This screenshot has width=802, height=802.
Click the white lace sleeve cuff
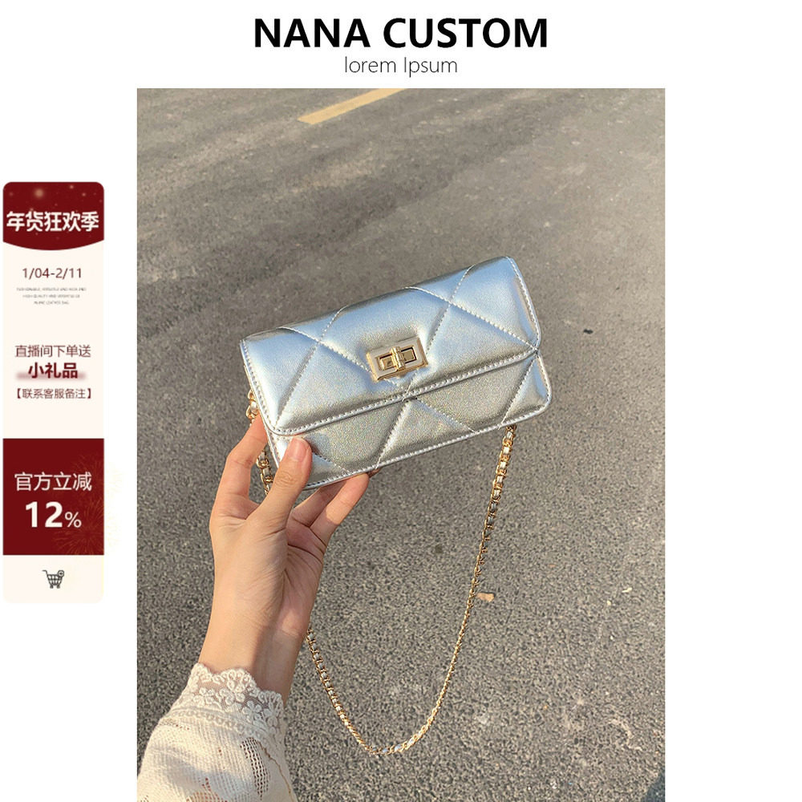coord(215,736)
